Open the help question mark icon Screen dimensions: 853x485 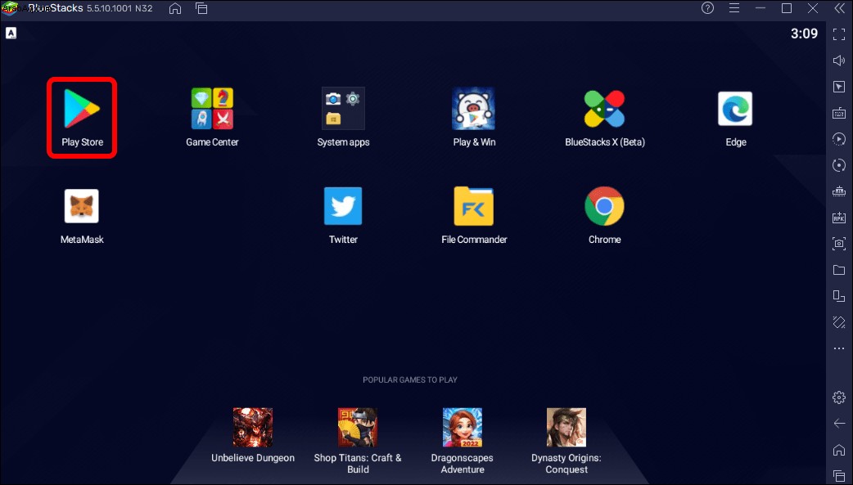(708, 8)
